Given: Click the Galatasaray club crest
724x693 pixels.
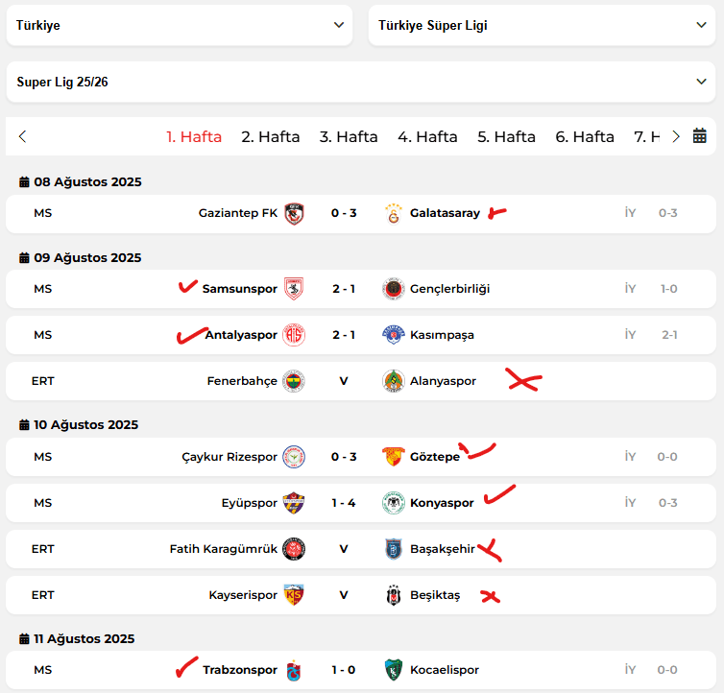Looking at the screenshot, I should click(394, 213).
